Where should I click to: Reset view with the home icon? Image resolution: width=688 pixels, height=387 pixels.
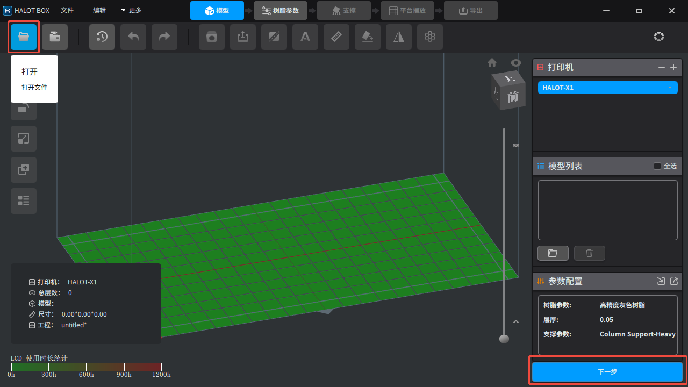click(x=492, y=63)
